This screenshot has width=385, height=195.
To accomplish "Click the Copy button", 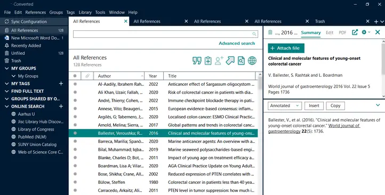I will (x=335, y=105).
